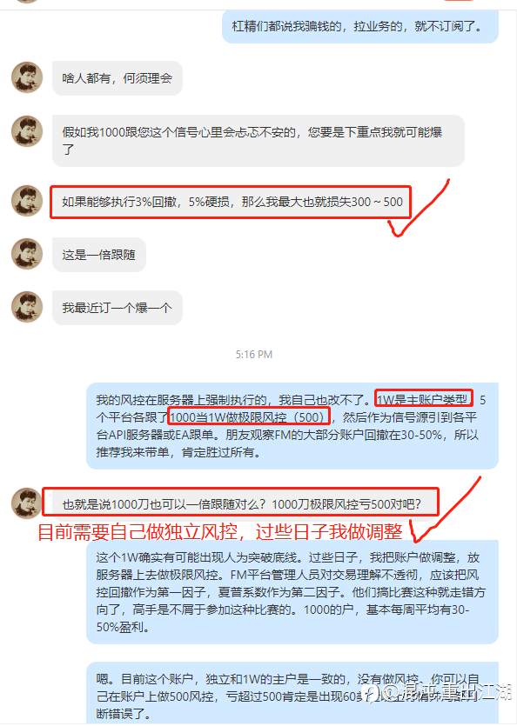
Task: Click the boxed text '1000当1W做极限风控（500）'
Action: (249, 417)
